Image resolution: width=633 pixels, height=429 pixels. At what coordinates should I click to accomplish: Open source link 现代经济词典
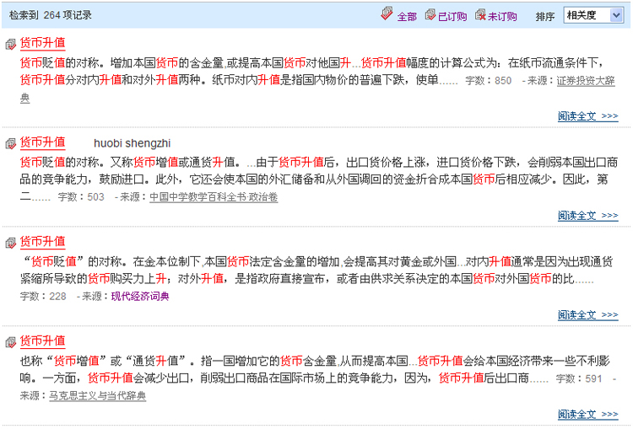coord(140,297)
